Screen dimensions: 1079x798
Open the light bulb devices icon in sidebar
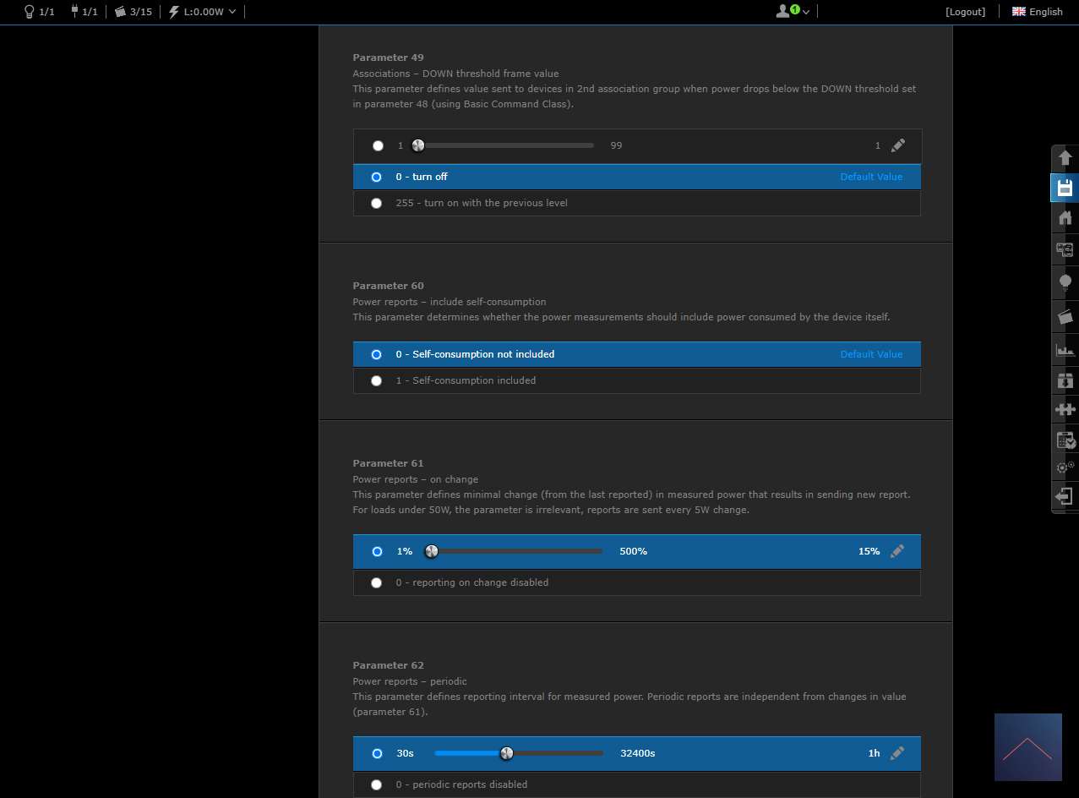tap(1065, 281)
